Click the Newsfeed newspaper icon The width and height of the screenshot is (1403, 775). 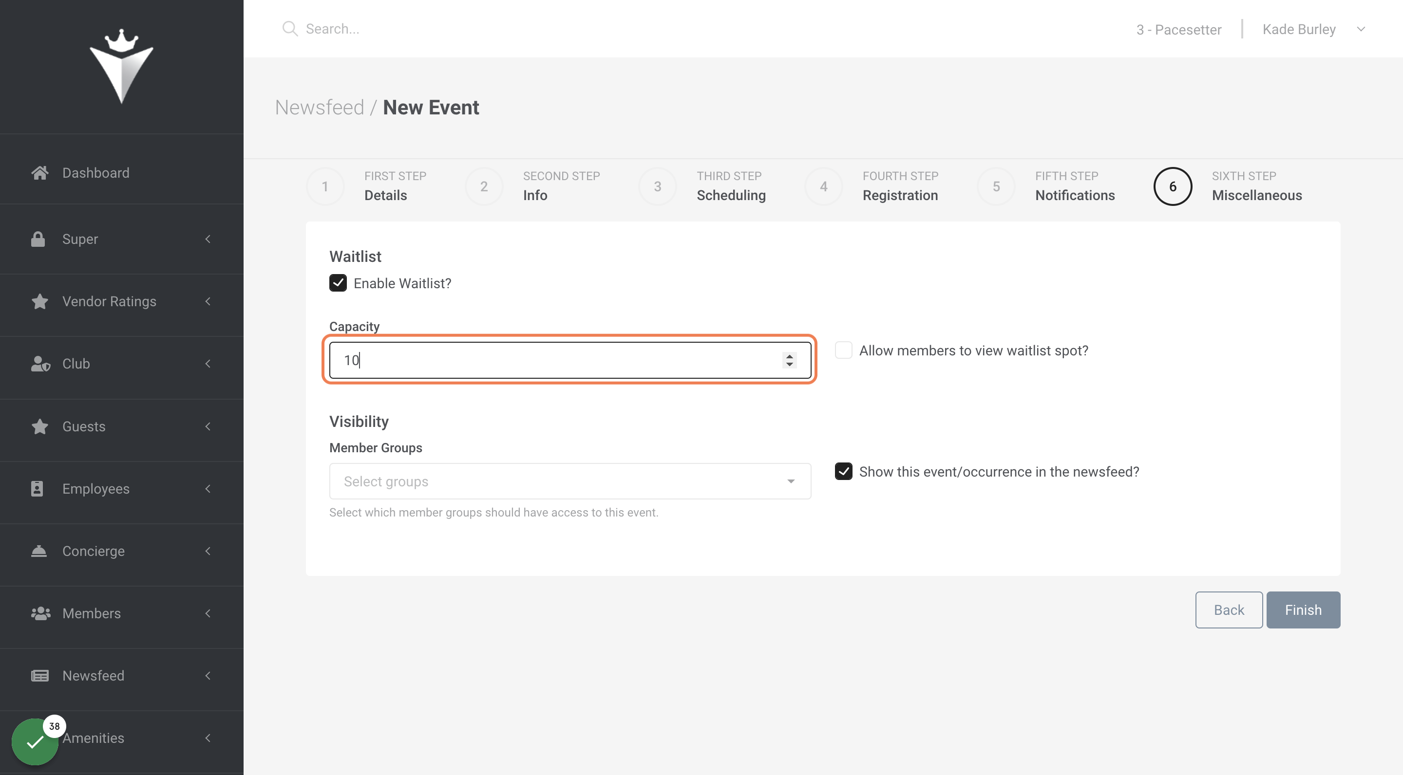[40, 675]
